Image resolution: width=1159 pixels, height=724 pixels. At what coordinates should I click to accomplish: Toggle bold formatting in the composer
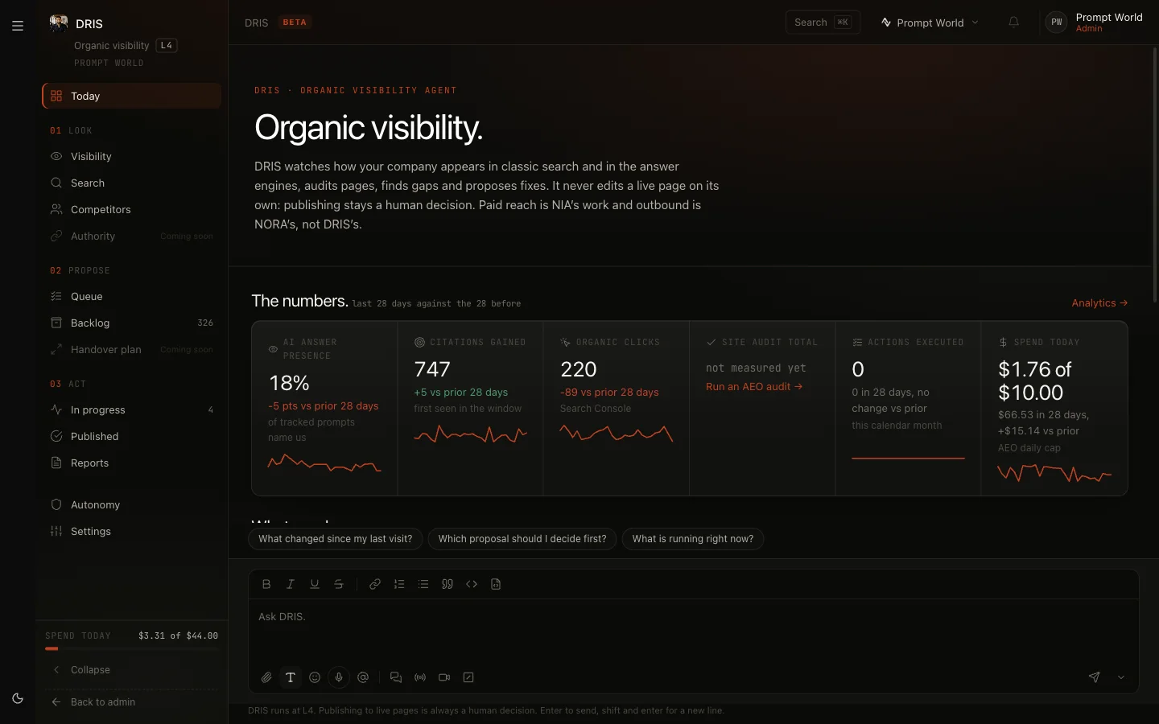[266, 584]
